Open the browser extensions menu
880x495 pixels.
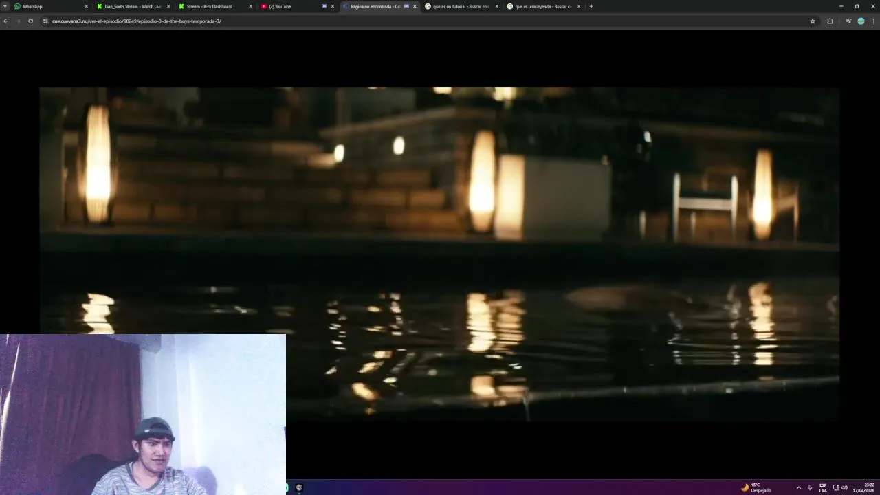point(830,21)
